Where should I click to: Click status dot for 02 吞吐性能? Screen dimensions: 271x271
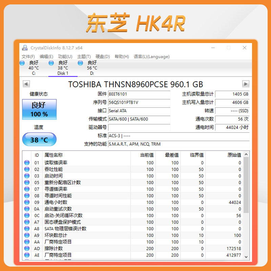pos(27,169)
